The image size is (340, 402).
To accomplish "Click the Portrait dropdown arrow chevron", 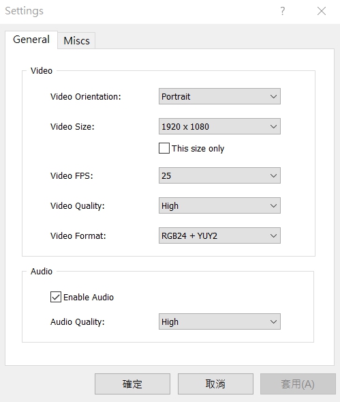I will [x=273, y=97].
